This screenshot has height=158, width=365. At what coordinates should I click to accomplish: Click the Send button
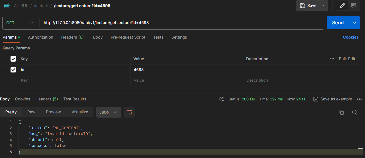(338, 23)
